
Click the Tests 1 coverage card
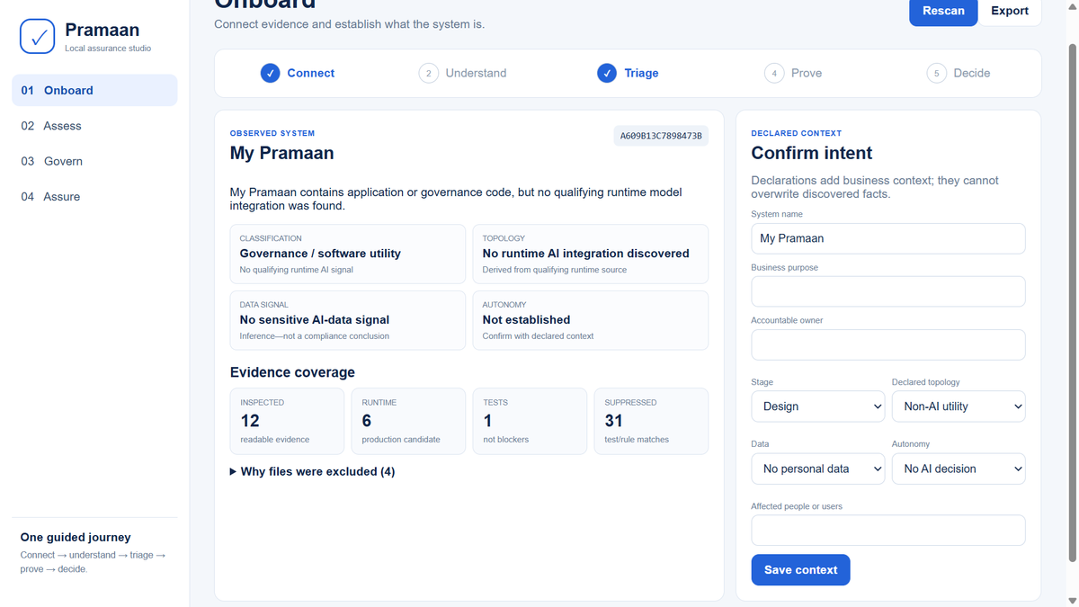coord(530,421)
